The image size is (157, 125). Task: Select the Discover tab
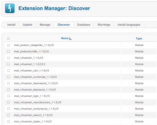click(64, 25)
